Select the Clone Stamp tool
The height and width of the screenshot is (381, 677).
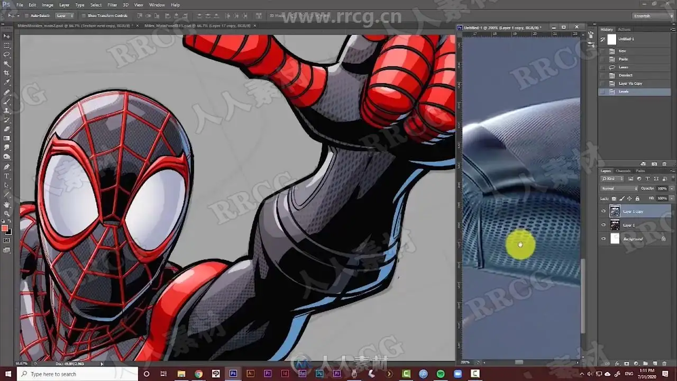tap(7, 110)
